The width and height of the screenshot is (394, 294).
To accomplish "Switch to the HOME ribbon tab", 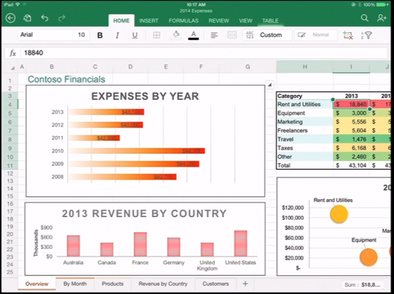I will point(121,21).
